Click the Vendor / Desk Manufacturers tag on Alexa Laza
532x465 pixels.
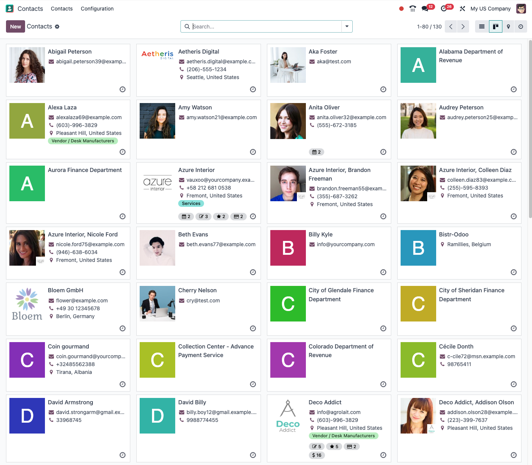click(x=83, y=141)
